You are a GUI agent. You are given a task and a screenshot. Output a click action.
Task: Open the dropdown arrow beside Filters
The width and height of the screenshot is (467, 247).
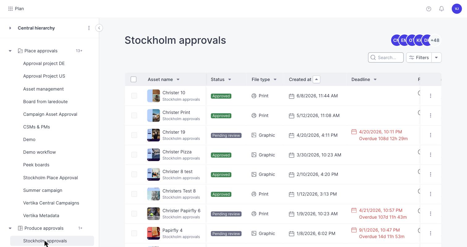click(436, 58)
